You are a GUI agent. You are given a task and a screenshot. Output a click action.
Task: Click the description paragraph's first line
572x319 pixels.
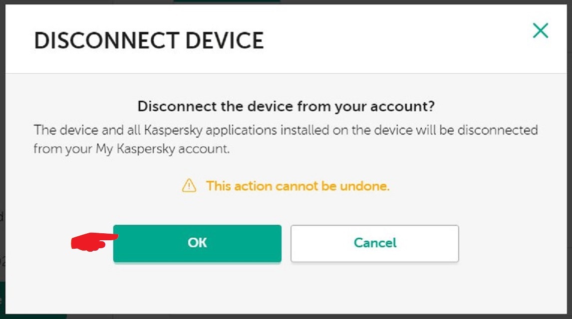pyautogui.click(x=286, y=130)
